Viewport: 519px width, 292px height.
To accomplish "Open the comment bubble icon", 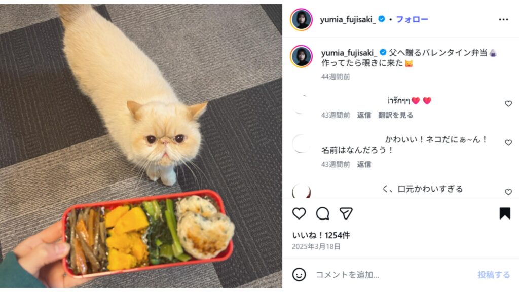I will 322,213.
